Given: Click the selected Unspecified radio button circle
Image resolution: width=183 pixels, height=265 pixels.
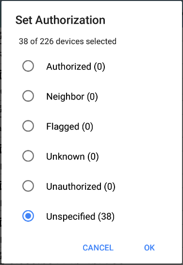Looking at the screenshot, I should pos(28,216).
